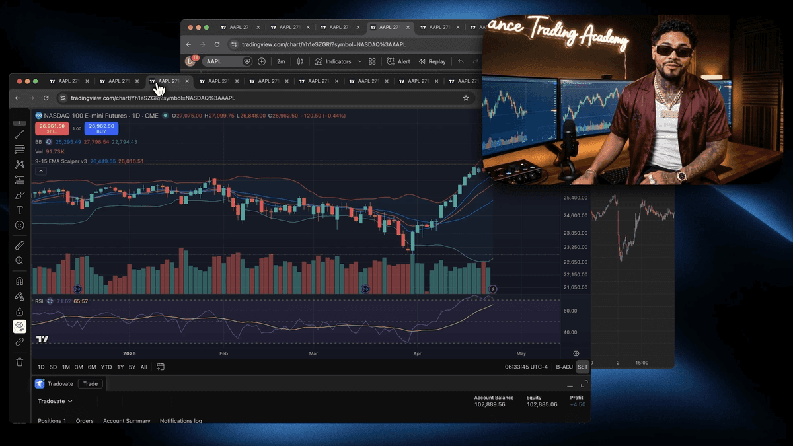Select the chart patterns tool

point(20,165)
